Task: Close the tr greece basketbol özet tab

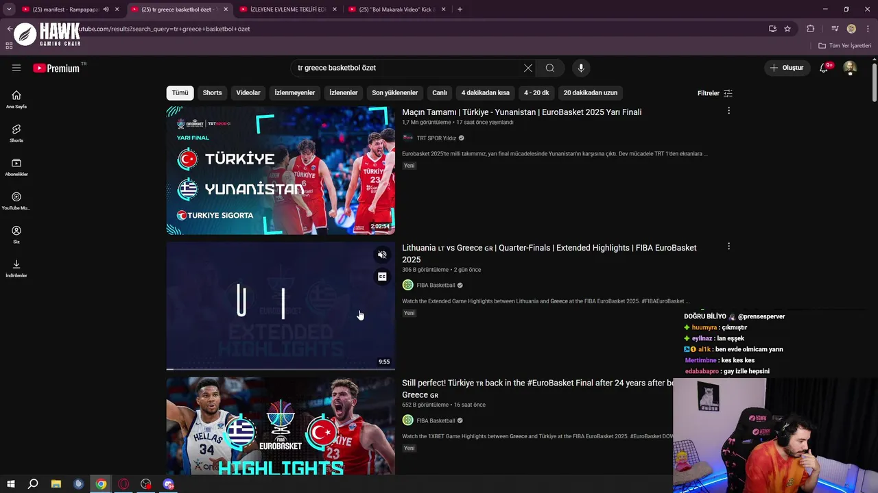Action: pos(226,10)
